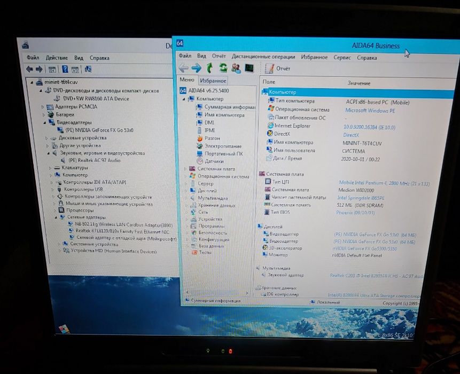The image size is (460, 374).
Task: Select NVIDIA GeForce FX Go 53x0 device
Action: click(95, 130)
